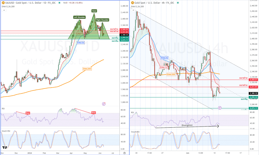The image size is (259, 155).
Task: Click the gold symbol logo on the 1D chart
Action: point(3,3)
